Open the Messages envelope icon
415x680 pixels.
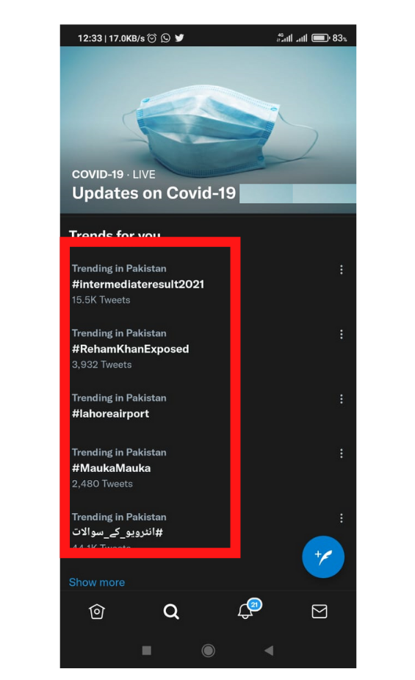pos(320,612)
